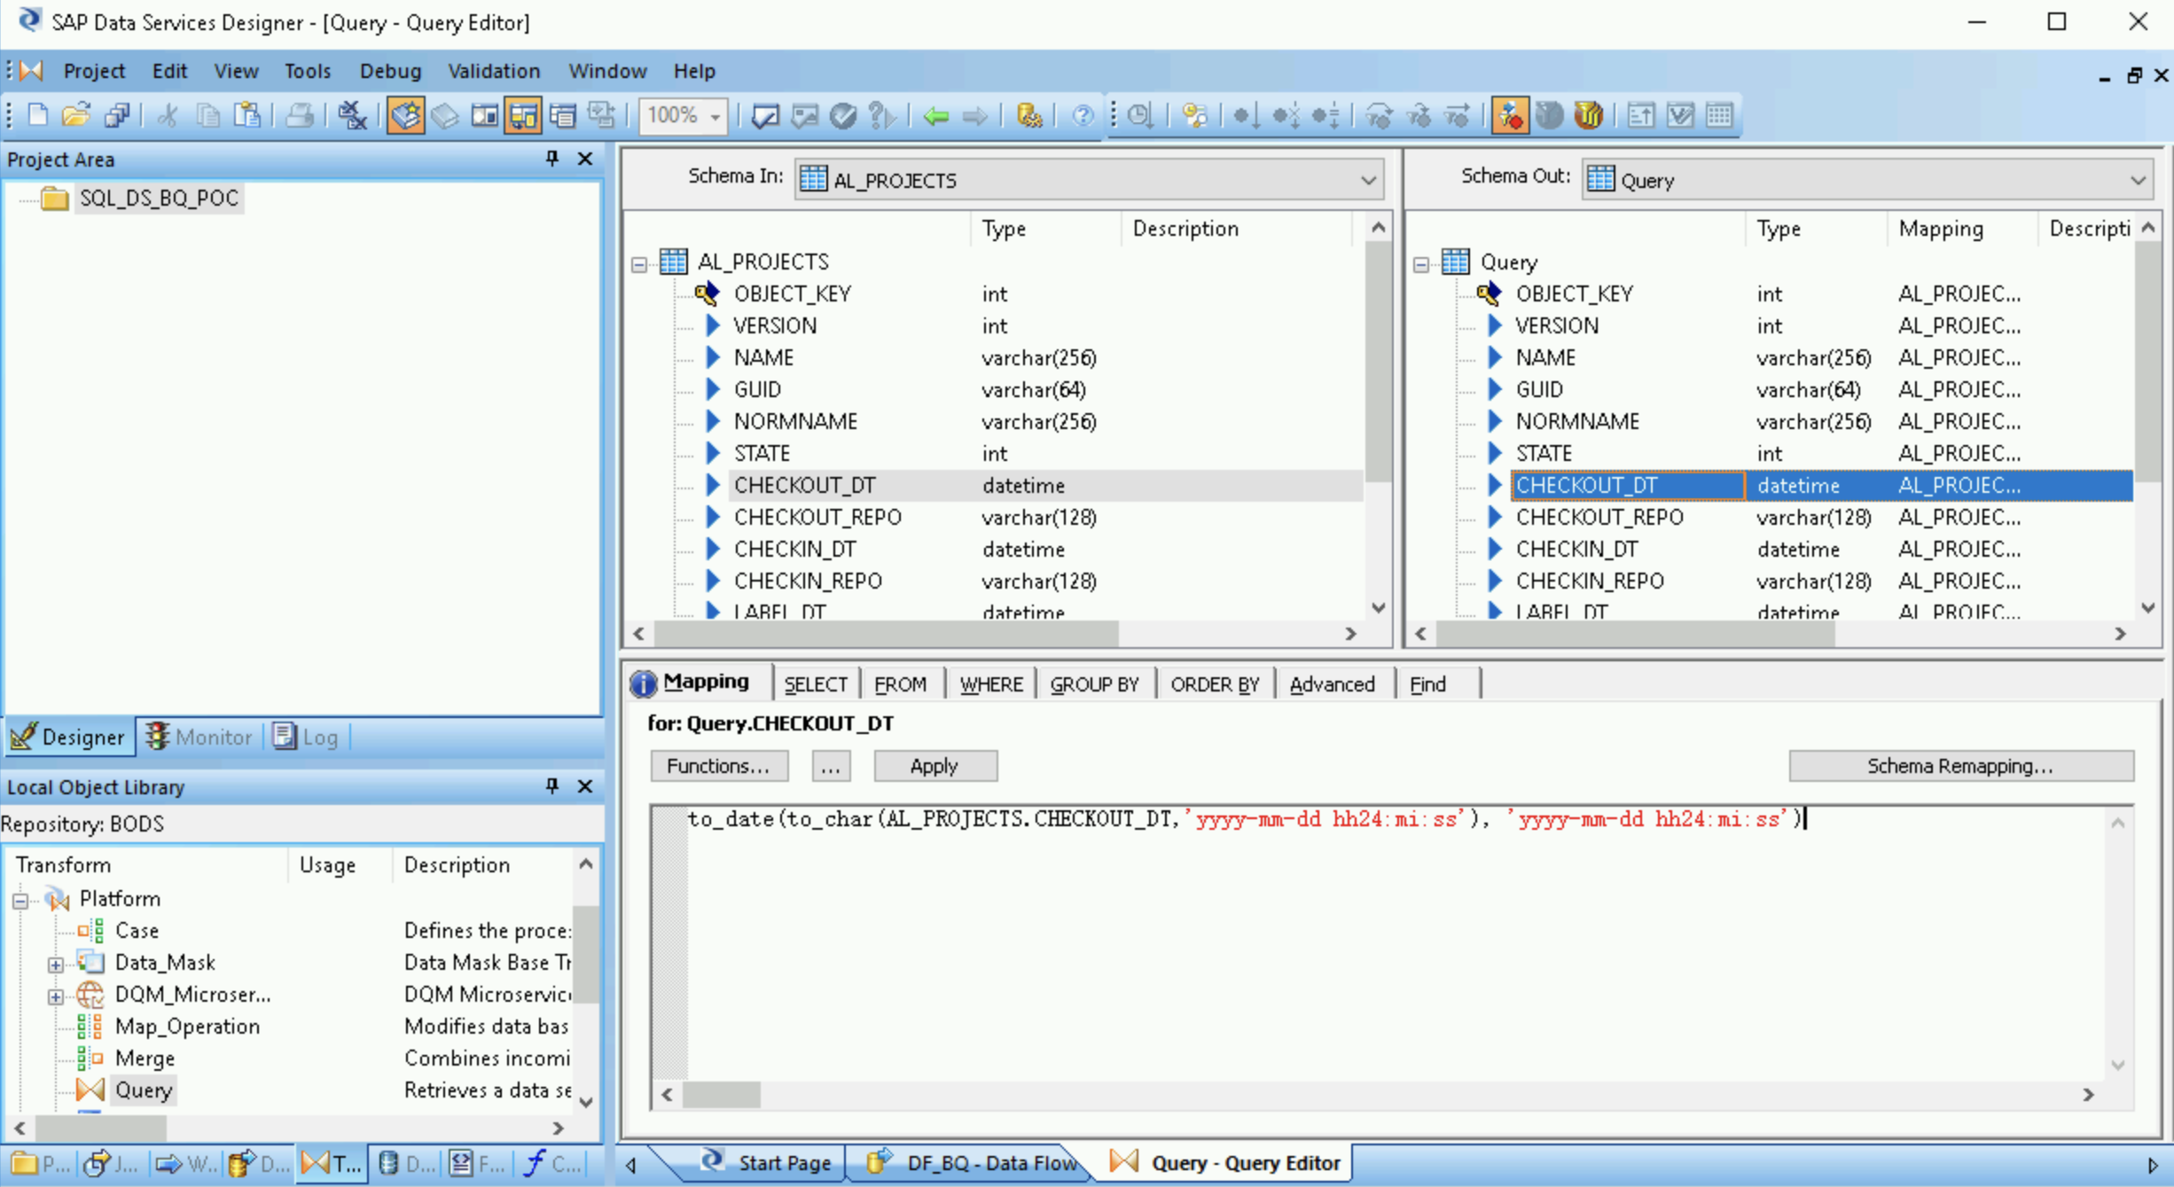2174x1187 pixels.
Task: Open Schema Remapping dialog
Action: click(1958, 764)
